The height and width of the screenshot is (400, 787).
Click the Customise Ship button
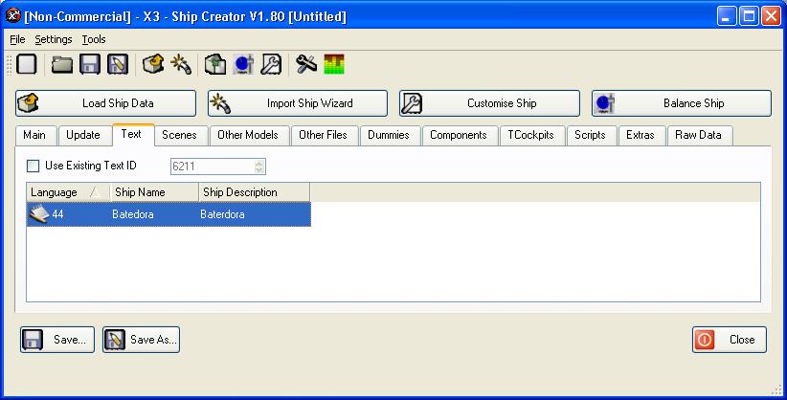(490, 103)
